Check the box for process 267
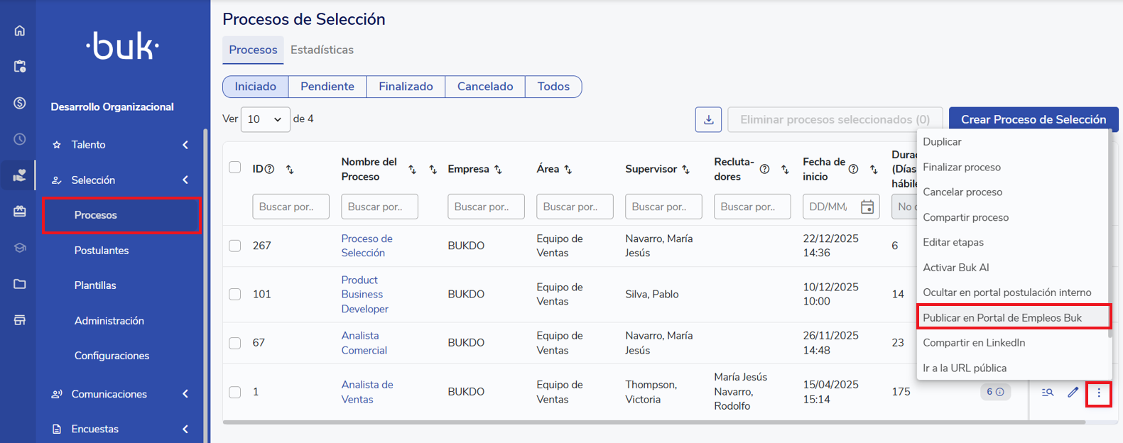The height and width of the screenshot is (443, 1123). (235, 246)
